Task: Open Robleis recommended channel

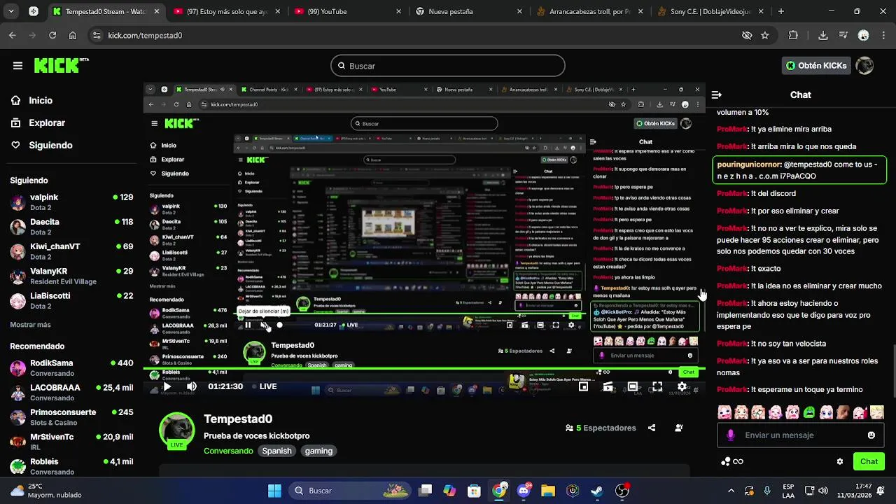Action: point(71,465)
